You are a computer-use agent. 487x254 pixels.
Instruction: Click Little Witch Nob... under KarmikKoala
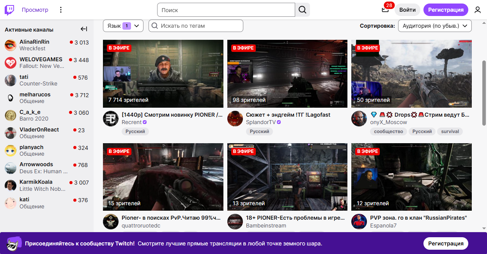point(42,189)
